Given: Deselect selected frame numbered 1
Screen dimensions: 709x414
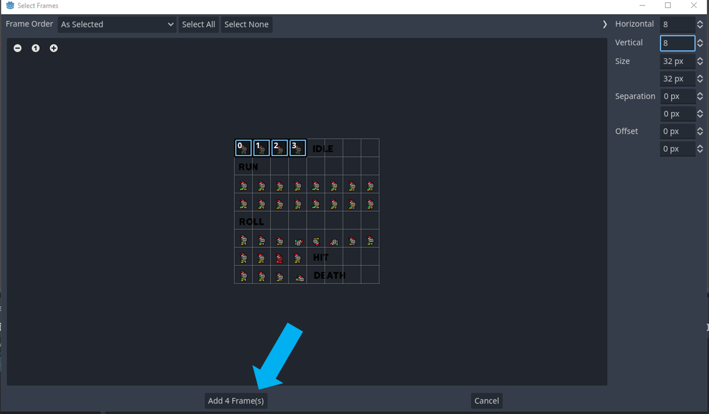Looking at the screenshot, I should pyautogui.click(x=261, y=148).
